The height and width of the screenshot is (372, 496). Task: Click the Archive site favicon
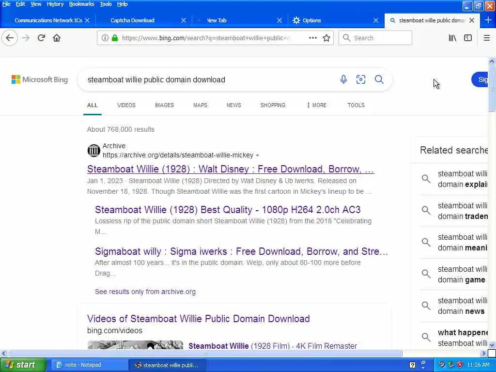click(x=93, y=151)
